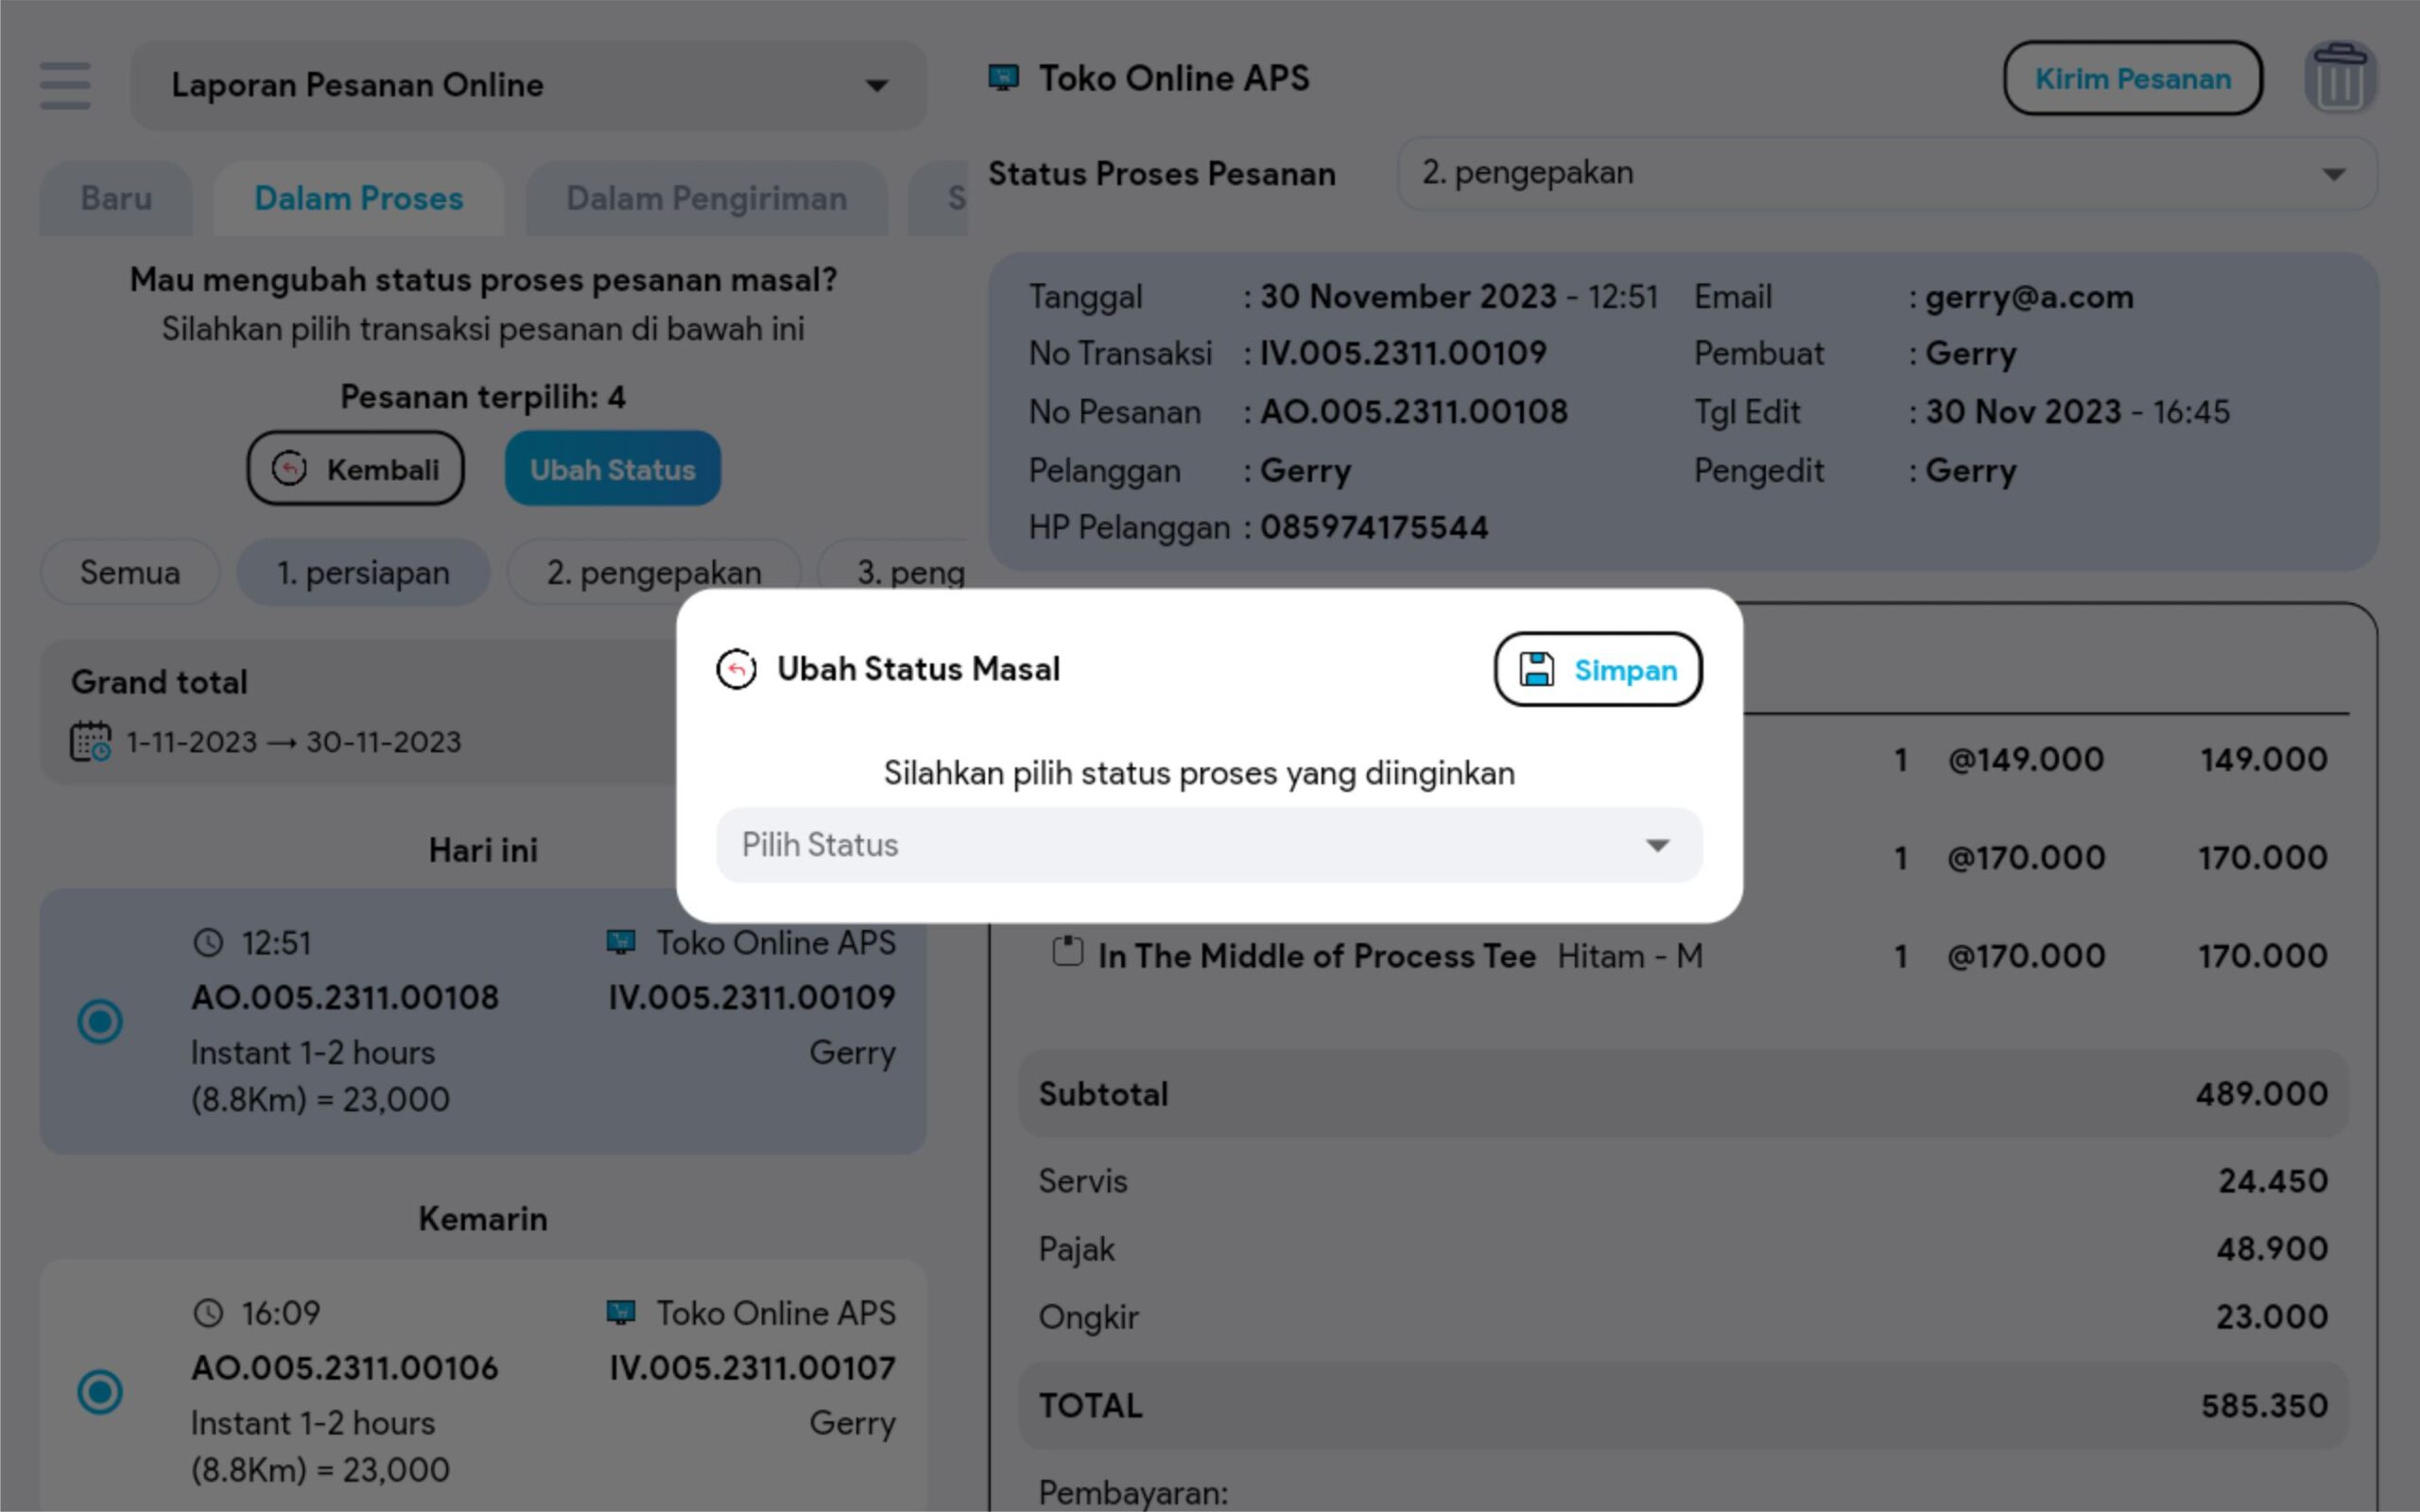Click the clock icon next to 12:51

[x=208, y=942]
